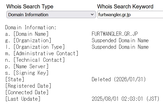Click the [Name Server] label
Viewport: 163px width, 105px height.
coord(31,66)
